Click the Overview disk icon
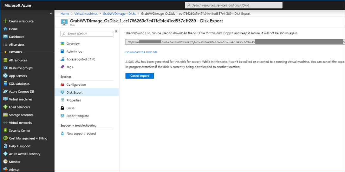345x172 pixels. 62,43
